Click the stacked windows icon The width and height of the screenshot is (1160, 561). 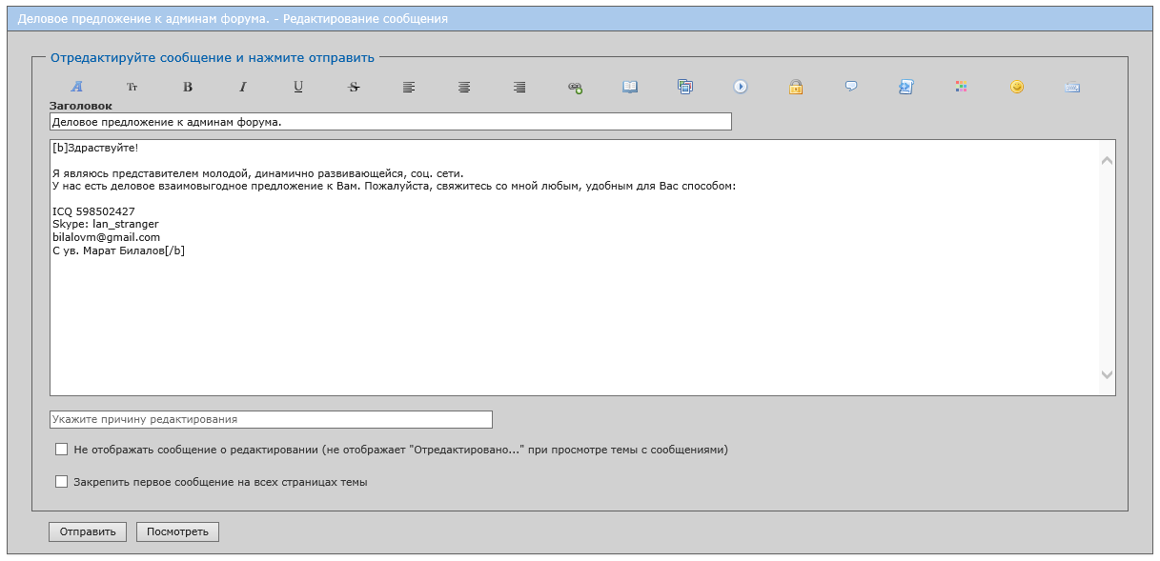[685, 87]
